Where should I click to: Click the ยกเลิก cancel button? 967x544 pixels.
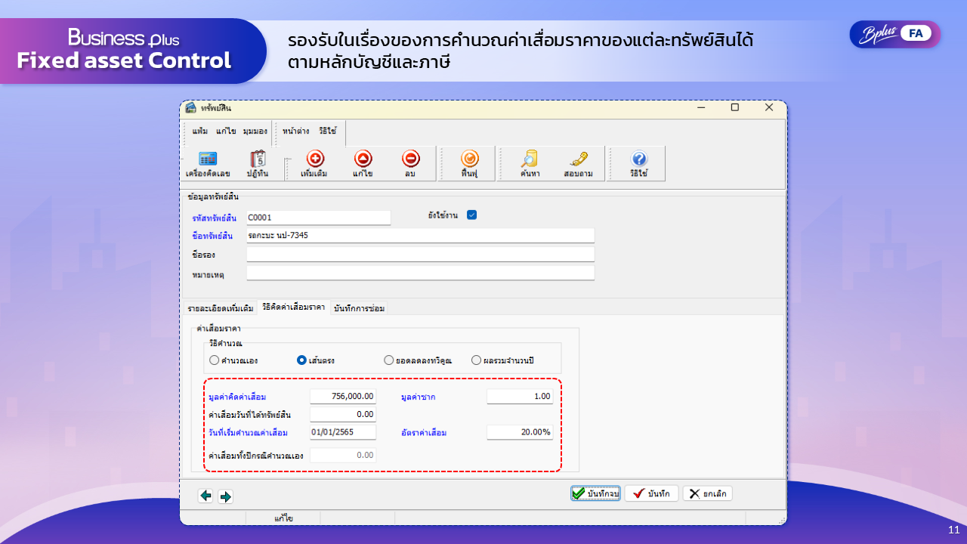pos(707,493)
